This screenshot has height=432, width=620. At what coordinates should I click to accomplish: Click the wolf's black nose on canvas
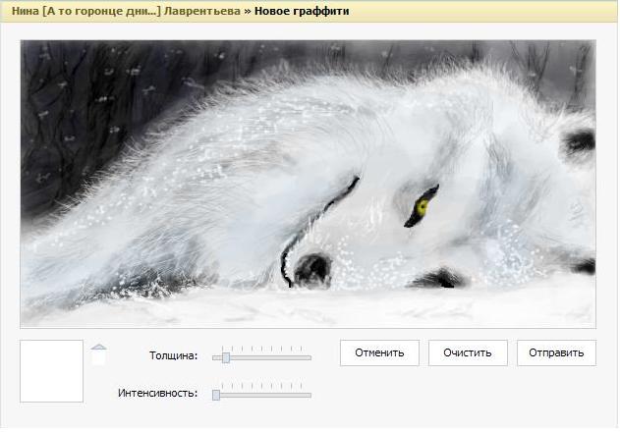coord(313,266)
